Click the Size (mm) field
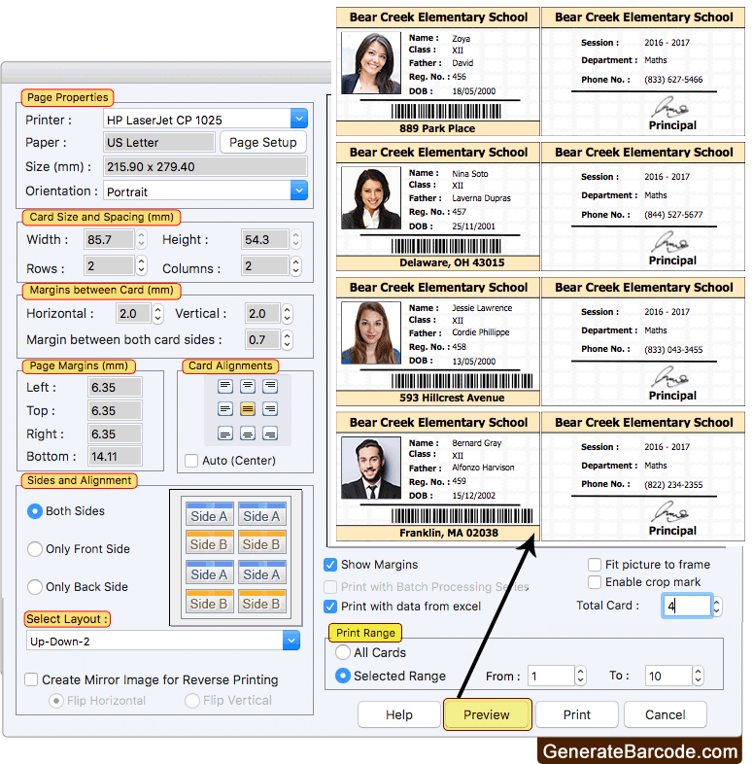Image resolution: width=753 pixels, height=764 pixels. (x=205, y=166)
